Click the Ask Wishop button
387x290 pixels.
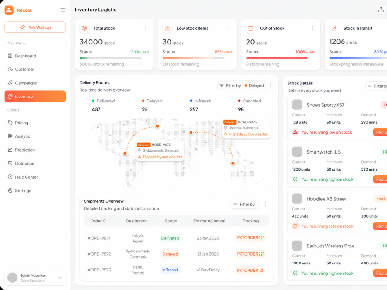[x=35, y=27]
